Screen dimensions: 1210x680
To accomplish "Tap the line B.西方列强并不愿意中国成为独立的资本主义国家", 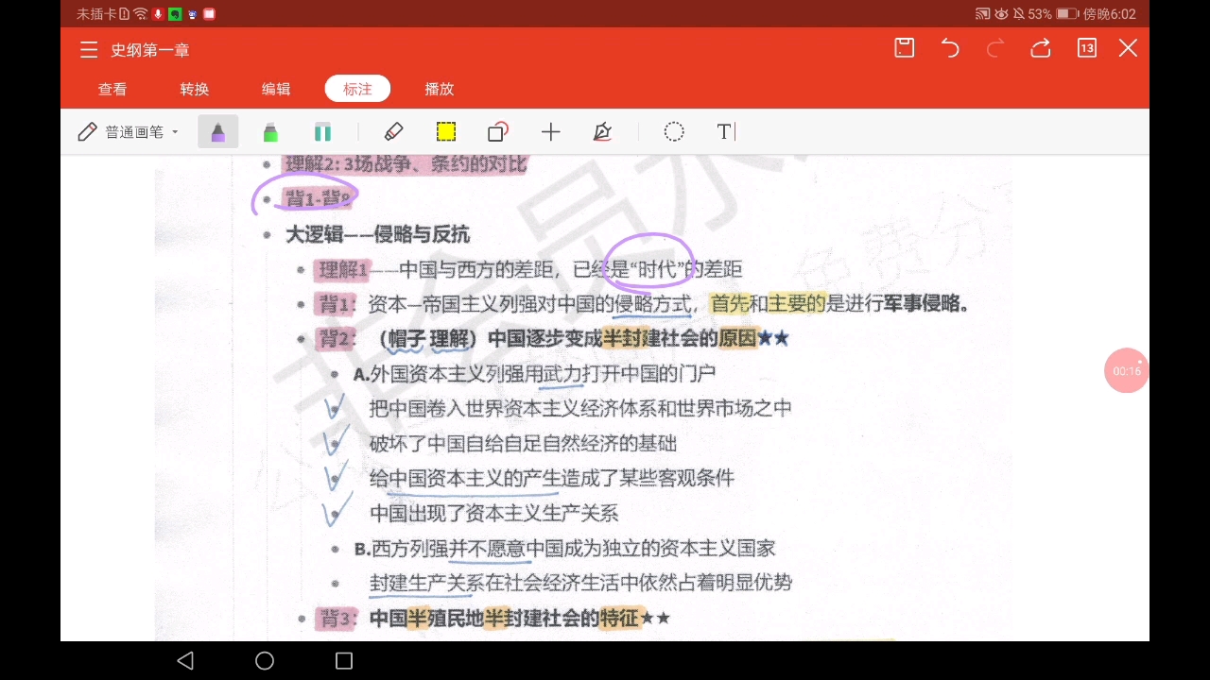I will point(565,548).
